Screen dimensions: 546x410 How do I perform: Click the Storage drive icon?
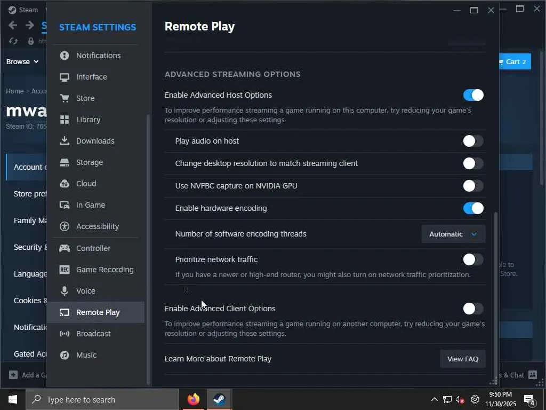65,162
